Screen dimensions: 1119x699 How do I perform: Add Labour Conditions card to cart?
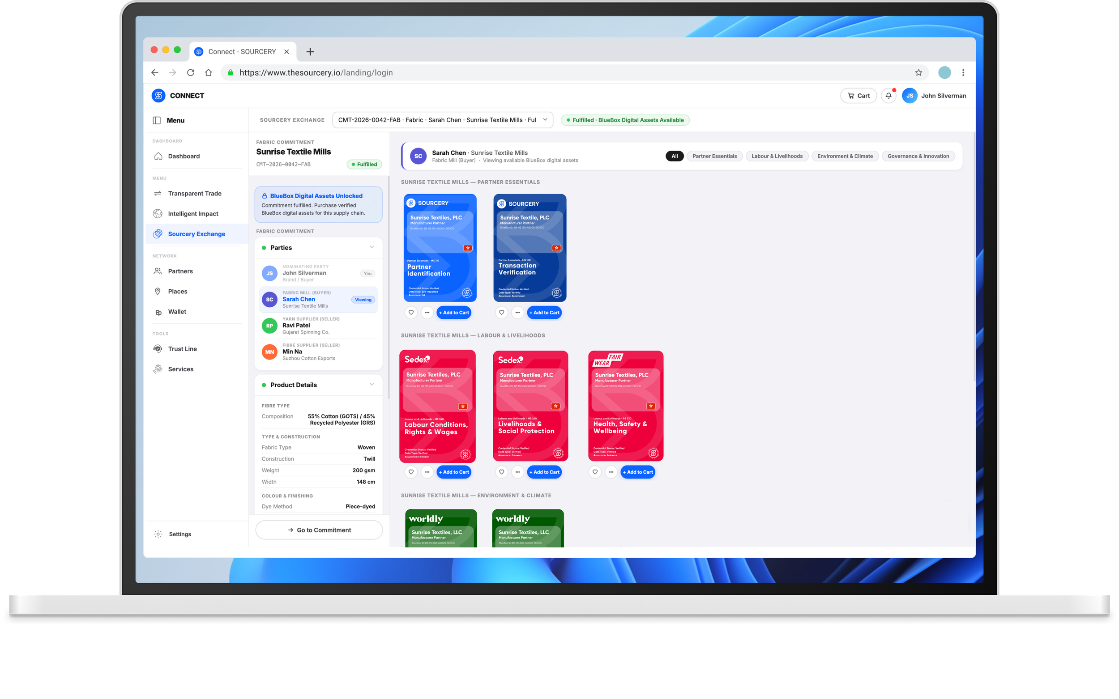pos(454,472)
